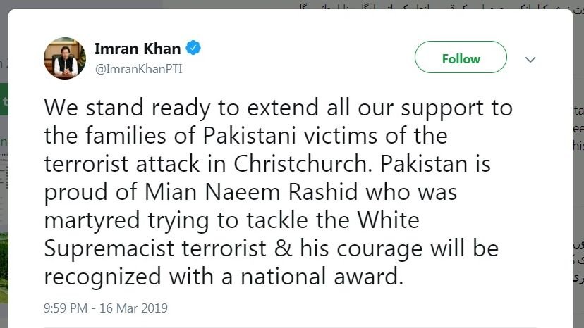This screenshot has width=584, height=328.
Task: Click the 9:59 PM - 16 Mar 2019 timestamp
Action: click(106, 308)
